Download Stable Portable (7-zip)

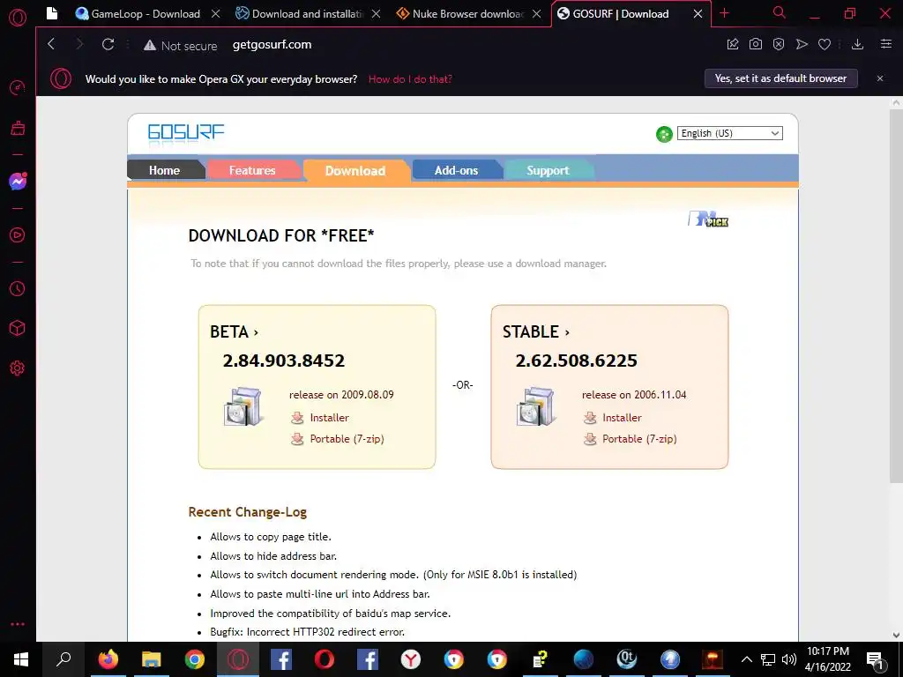[638, 439]
